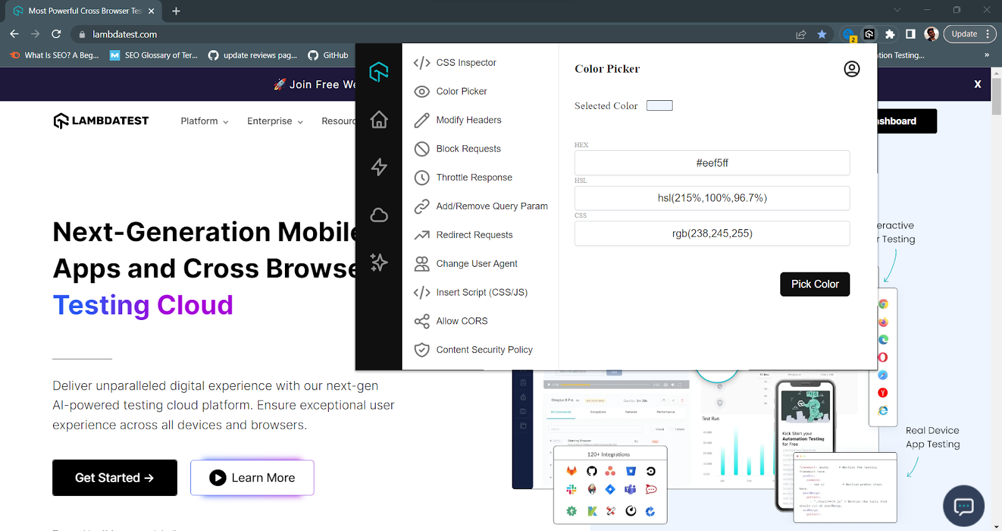Close the Most Powerful Cross Browser tab
The width and height of the screenshot is (1002, 531).
(151, 11)
